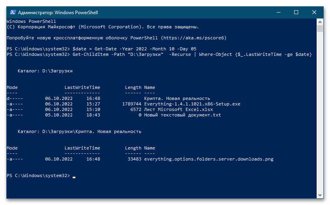Click "Новый текстовый документ.txt" in the listing

coord(182,115)
